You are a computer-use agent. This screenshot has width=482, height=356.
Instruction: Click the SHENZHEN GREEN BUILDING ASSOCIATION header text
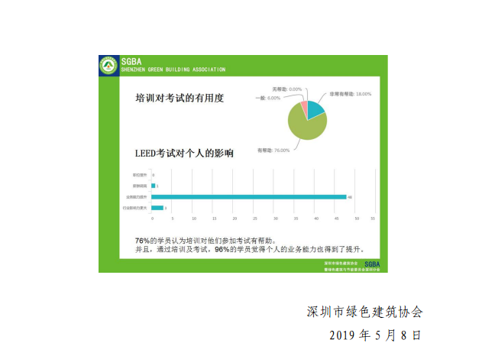pos(173,70)
